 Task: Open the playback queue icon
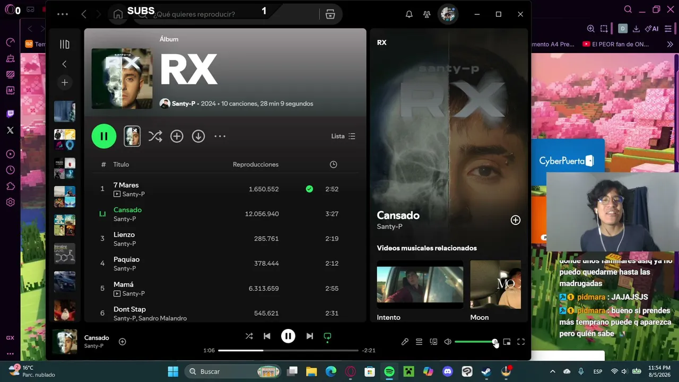(419, 342)
